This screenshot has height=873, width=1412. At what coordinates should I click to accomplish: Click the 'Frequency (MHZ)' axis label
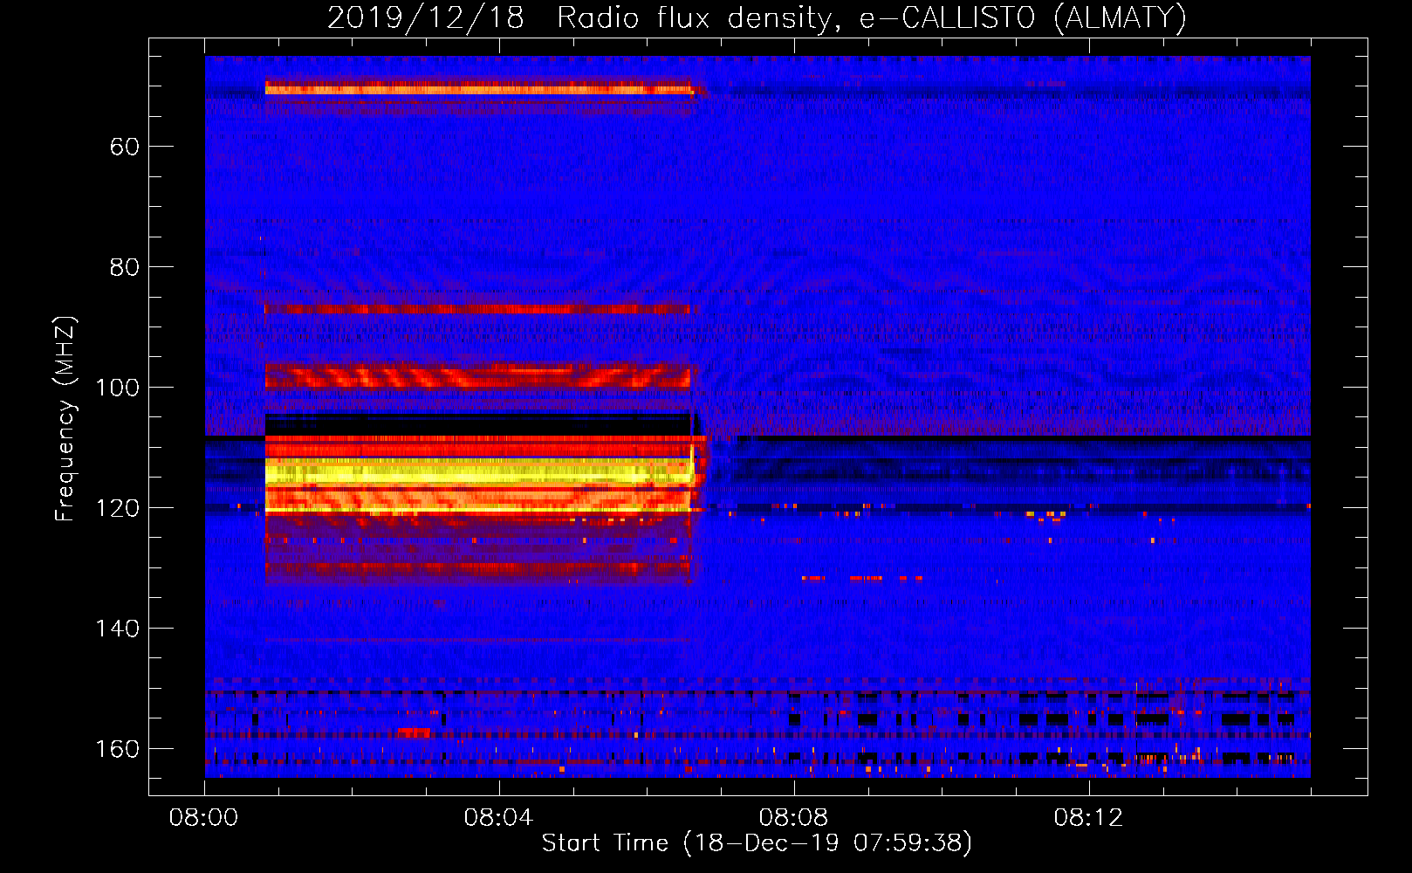[x=65, y=418]
